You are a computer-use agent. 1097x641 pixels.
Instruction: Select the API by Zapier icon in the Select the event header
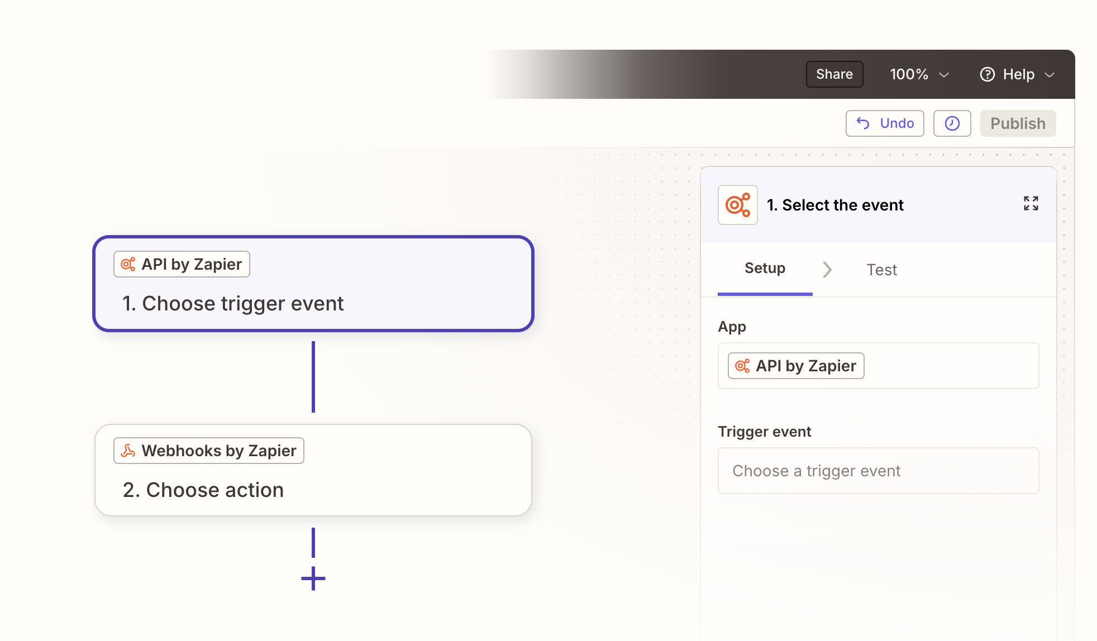(x=737, y=204)
